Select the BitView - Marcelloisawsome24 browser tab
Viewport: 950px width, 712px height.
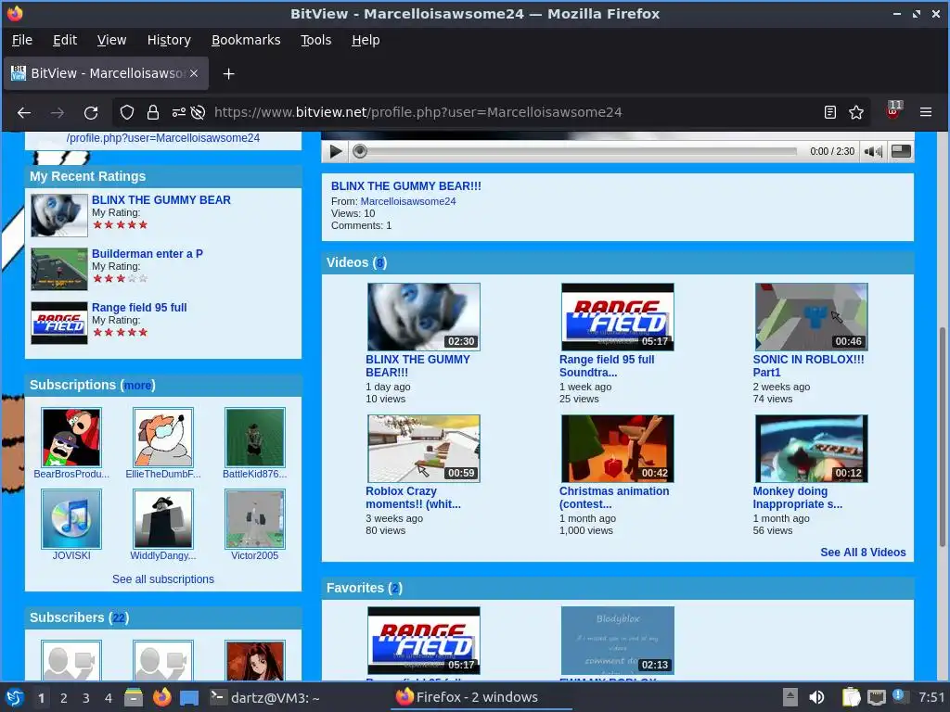click(106, 74)
